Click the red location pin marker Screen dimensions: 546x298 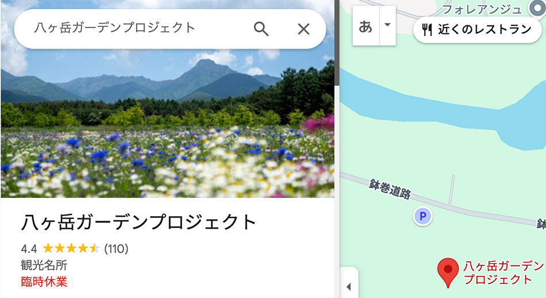coord(448,272)
